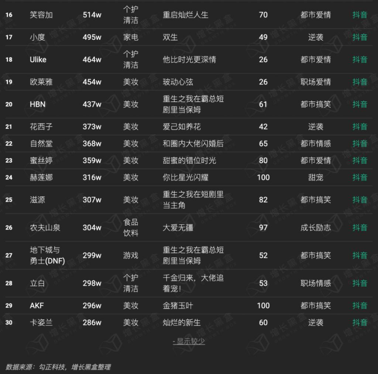Select category 食品饮料 for 农夫山泉

[x=131, y=227]
